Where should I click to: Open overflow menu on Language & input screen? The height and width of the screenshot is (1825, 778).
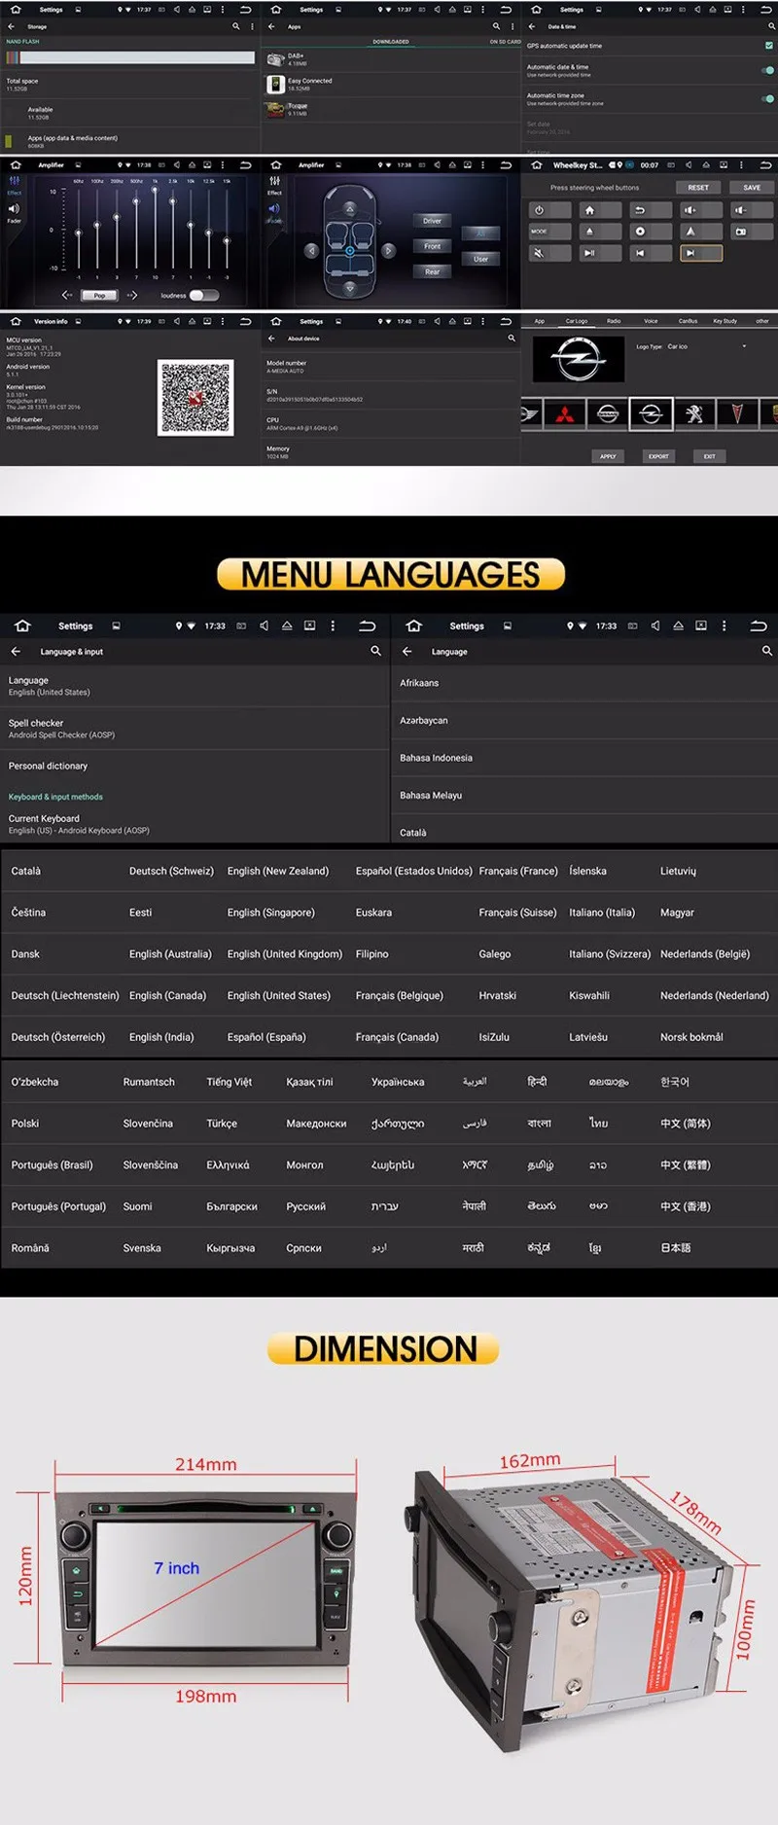333,626
